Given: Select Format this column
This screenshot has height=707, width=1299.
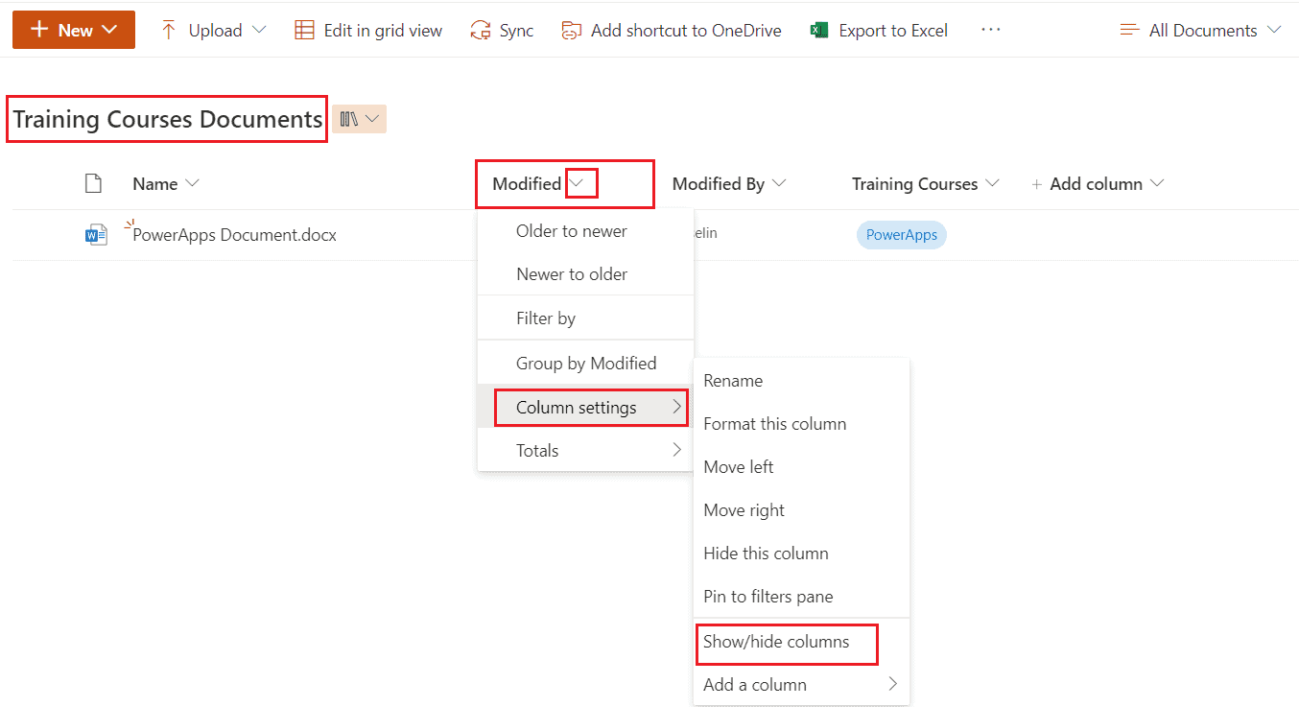Looking at the screenshot, I should [x=801, y=423].
